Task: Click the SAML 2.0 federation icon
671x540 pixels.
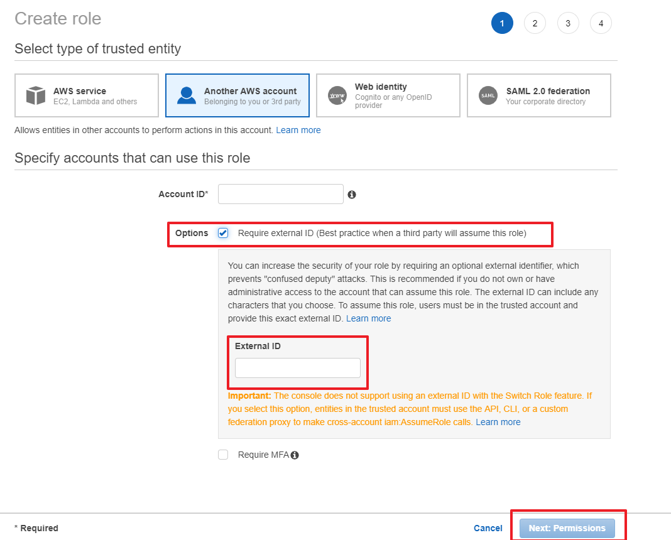Action: point(488,95)
